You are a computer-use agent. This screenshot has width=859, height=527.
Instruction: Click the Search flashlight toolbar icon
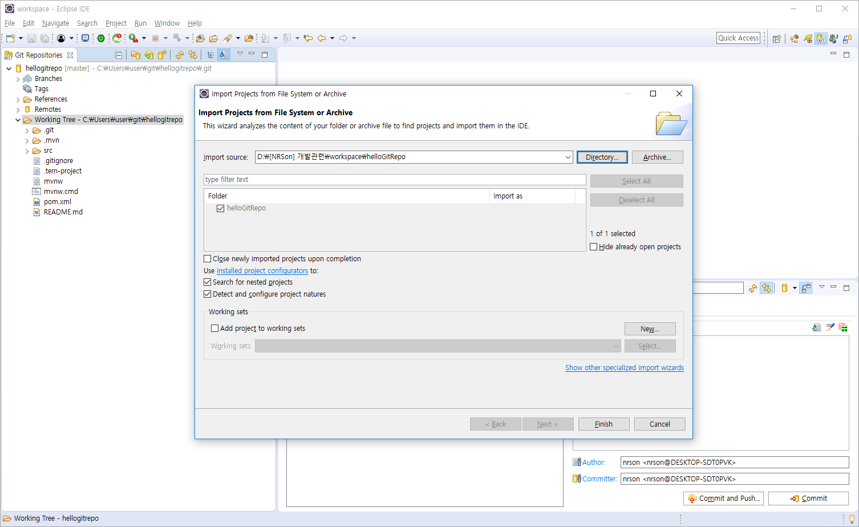228,38
